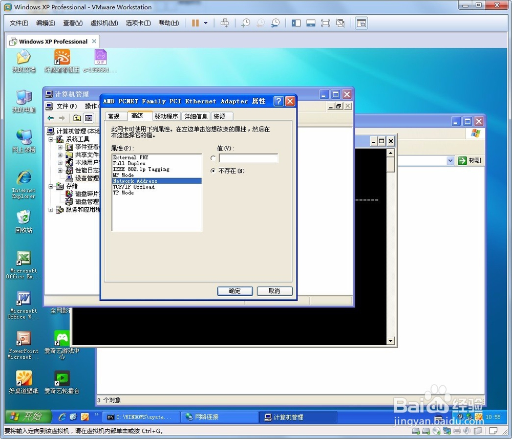Screen dimensions: 512x439
Task: Open the 虚拟机(M) menu
Action: coord(104,23)
